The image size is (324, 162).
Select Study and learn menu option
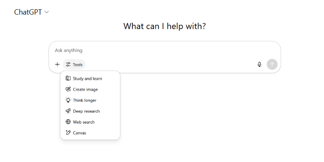point(87,79)
